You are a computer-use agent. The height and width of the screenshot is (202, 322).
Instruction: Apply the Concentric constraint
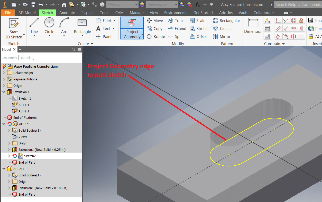point(294,20)
